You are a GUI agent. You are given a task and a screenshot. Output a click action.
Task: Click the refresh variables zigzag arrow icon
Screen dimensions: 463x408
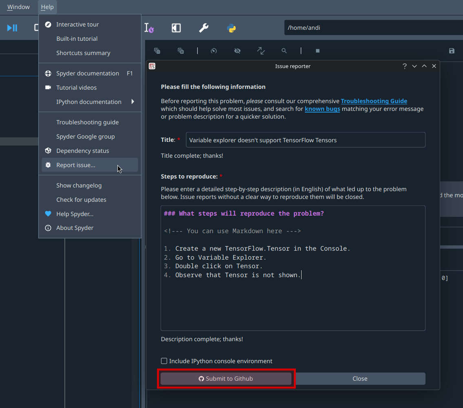[261, 51]
